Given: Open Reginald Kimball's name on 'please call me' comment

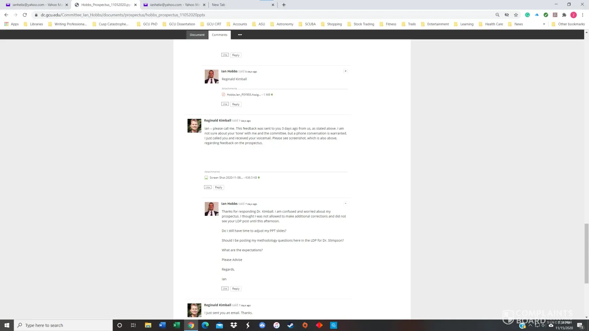Looking at the screenshot, I should pos(218,120).
